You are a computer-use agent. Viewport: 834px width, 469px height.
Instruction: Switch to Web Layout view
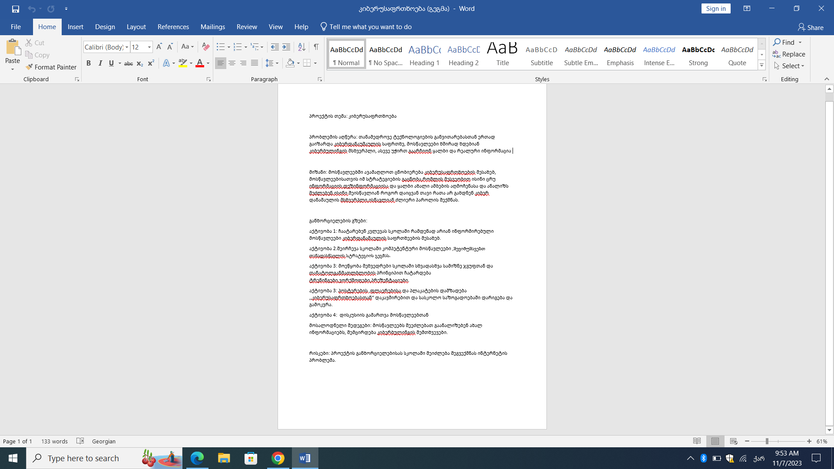[x=734, y=441]
